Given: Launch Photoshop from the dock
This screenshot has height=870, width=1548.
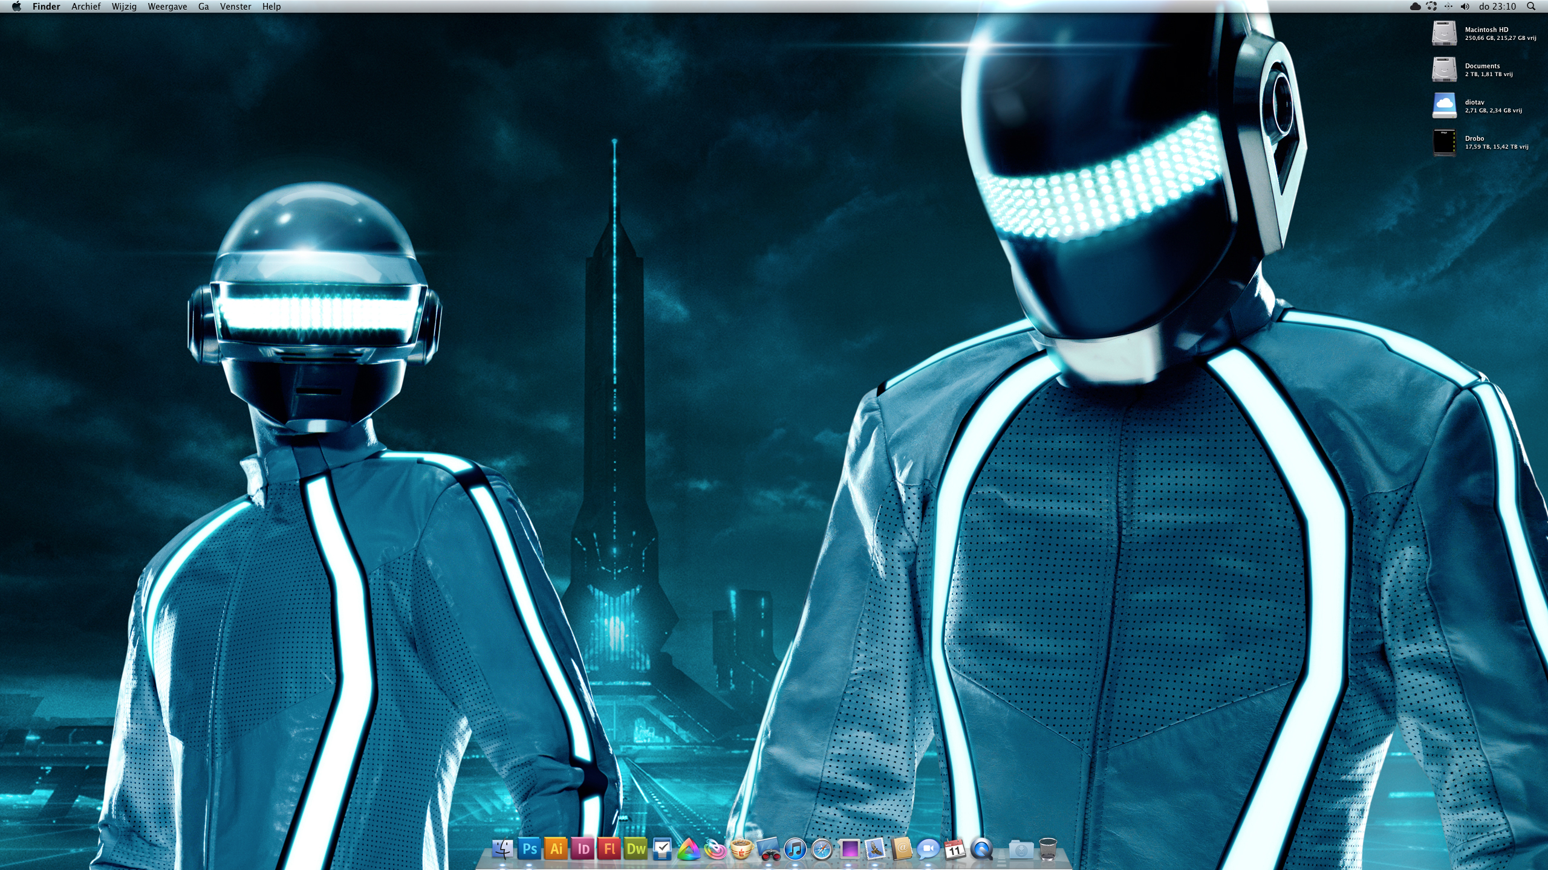Looking at the screenshot, I should pyautogui.click(x=529, y=849).
